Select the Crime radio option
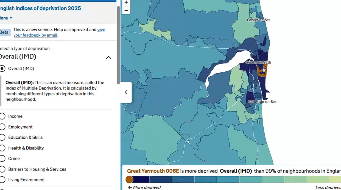 (3, 159)
